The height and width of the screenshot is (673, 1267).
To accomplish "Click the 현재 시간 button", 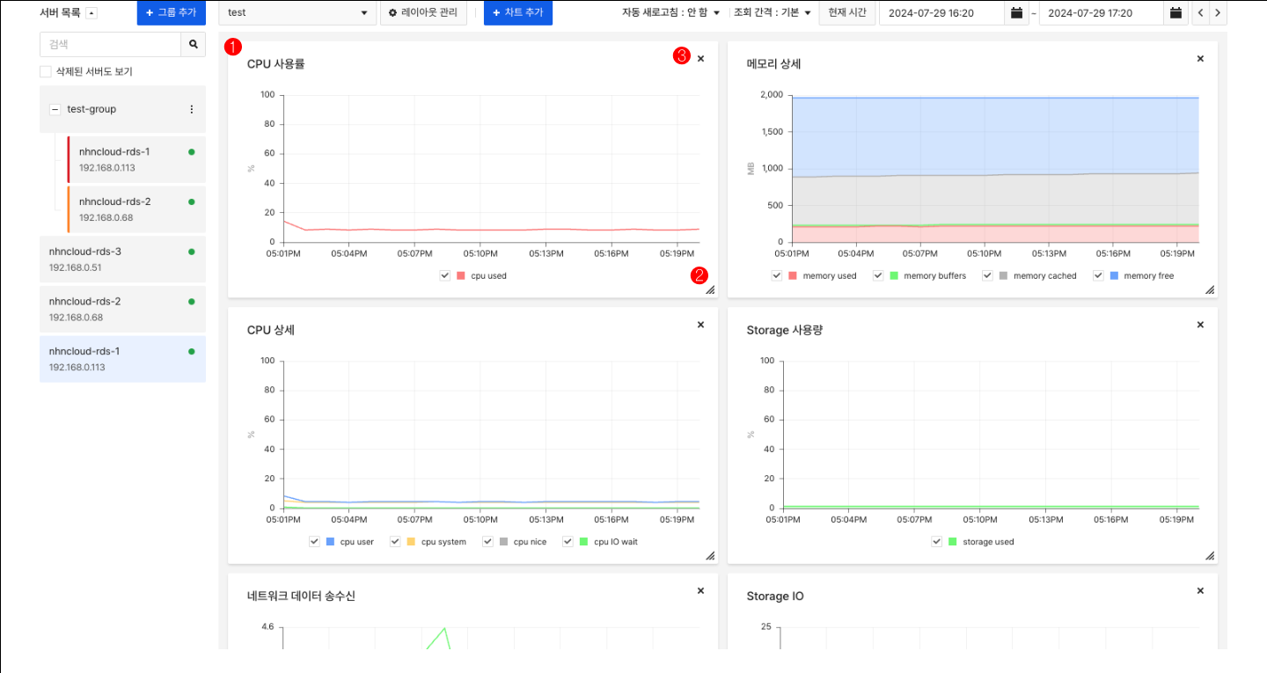I will 846,13.
